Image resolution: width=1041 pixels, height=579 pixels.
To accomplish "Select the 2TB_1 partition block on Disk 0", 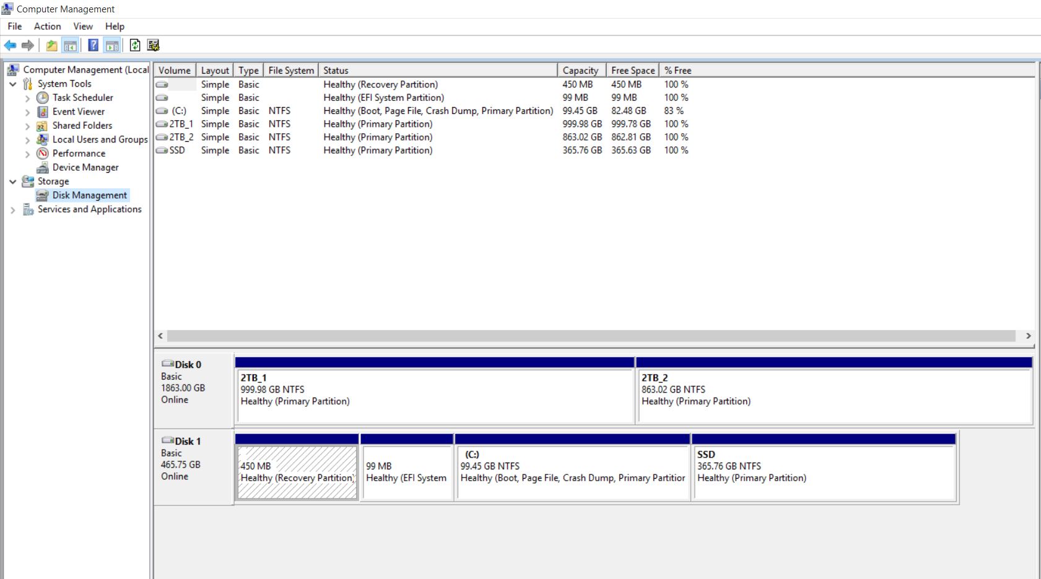I will [x=435, y=390].
